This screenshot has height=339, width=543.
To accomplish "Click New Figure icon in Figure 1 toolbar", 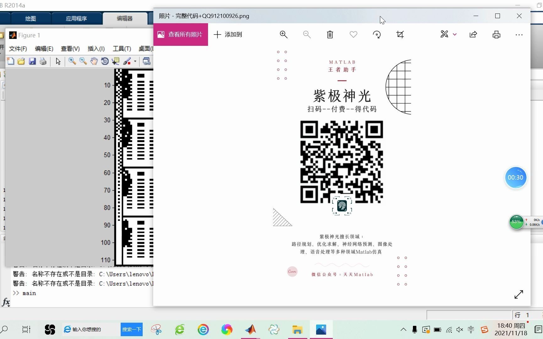I will 11,61.
